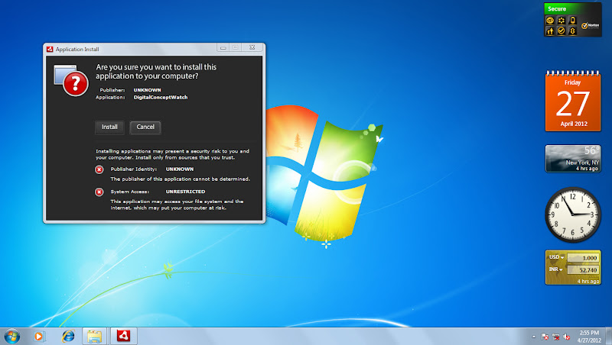This screenshot has height=345, width=612.
Task: Open the Windows Start menu
Action: [x=11, y=336]
